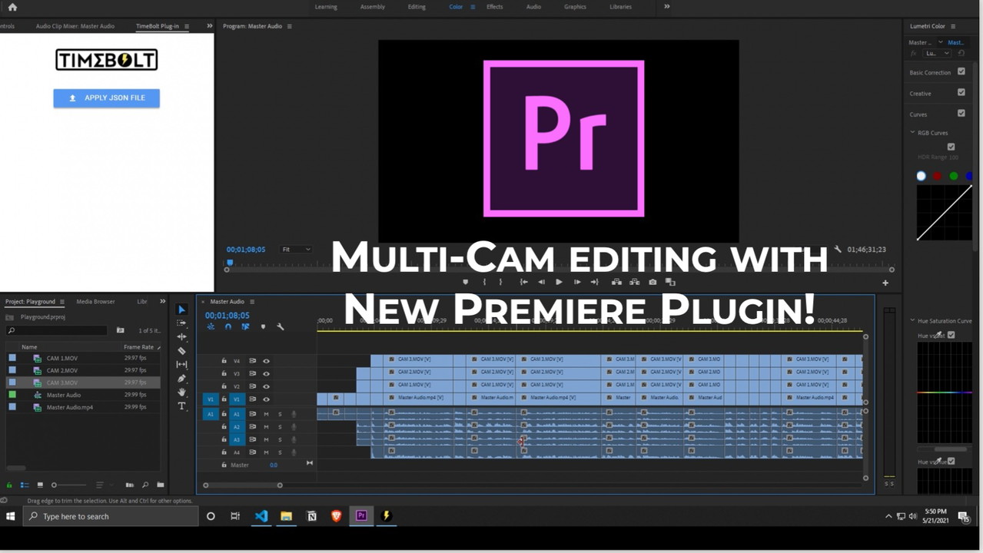Select the Type tool
The width and height of the screenshot is (983, 553).
tap(181, 406)
